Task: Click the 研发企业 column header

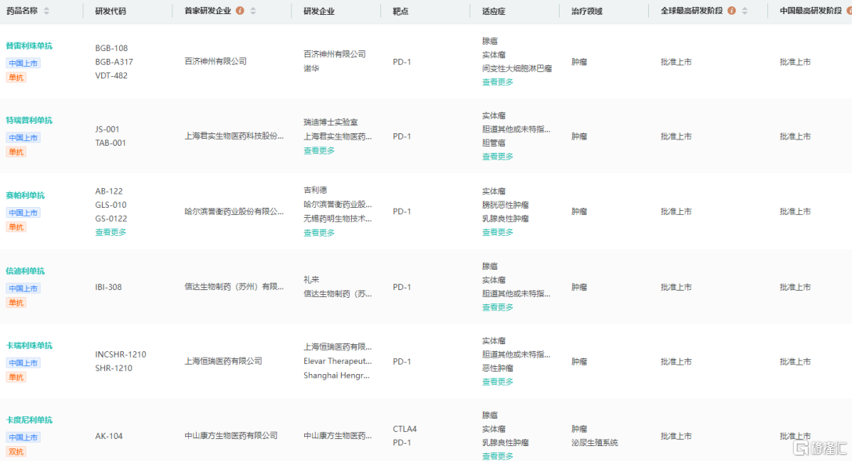Action: point(319,11)
